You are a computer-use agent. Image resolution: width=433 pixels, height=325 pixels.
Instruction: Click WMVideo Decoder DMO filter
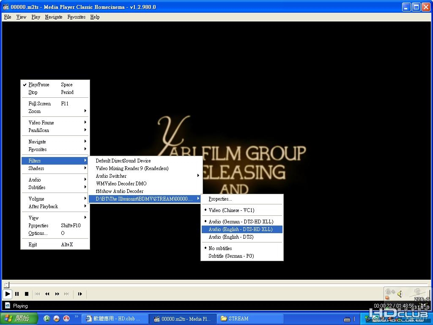coord(145,184)
